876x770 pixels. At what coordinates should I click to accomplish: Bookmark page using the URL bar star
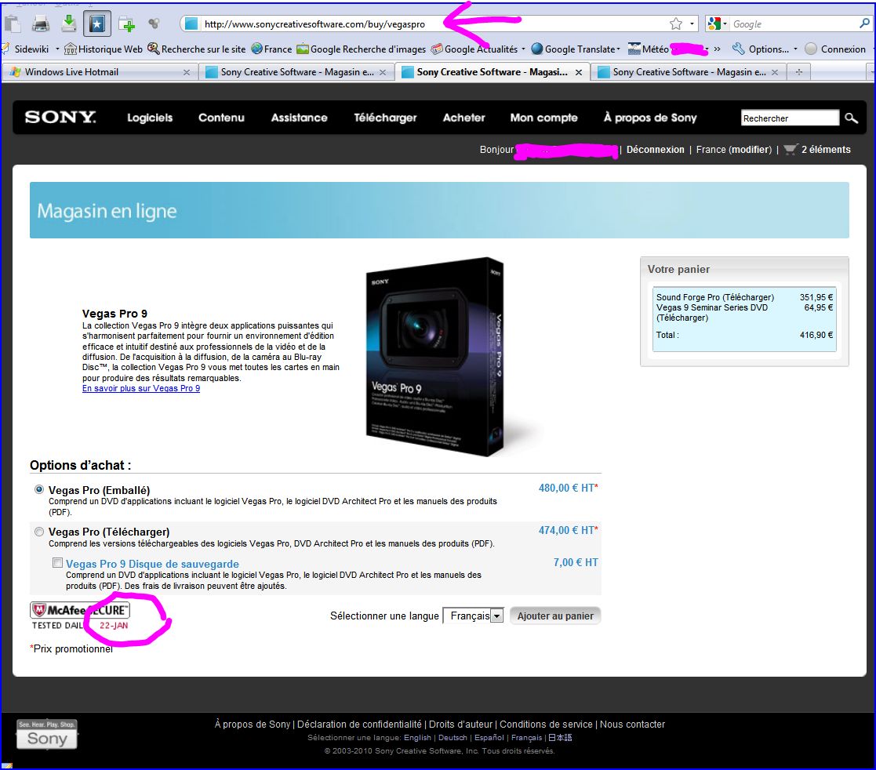pyautogui.click(x=676, y=24)
